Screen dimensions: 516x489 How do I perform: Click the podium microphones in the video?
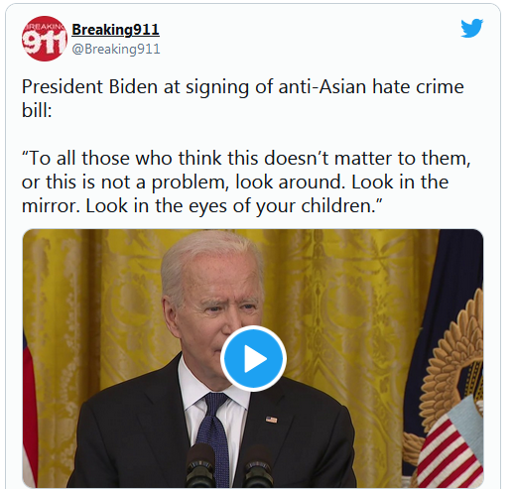230,466
